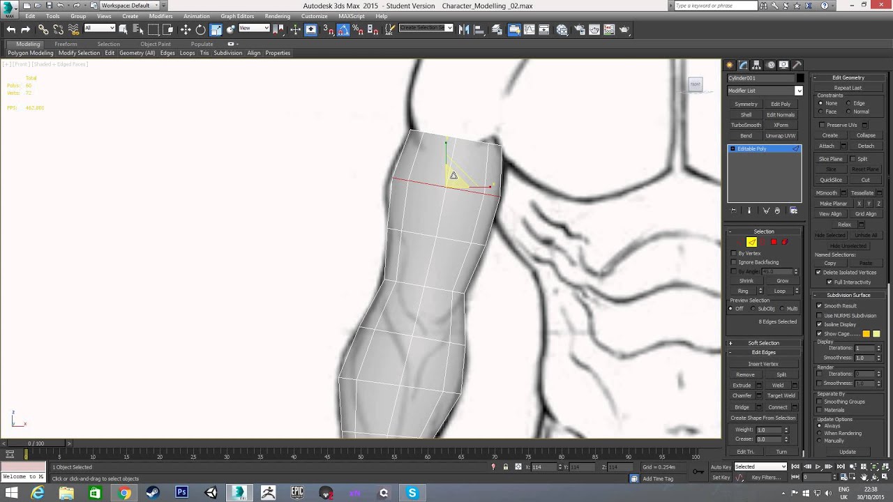Collapse the Subdivision Surface rollout
This screenshot has height=502, width=893.
pyautogui.click(x=848, y=295)
